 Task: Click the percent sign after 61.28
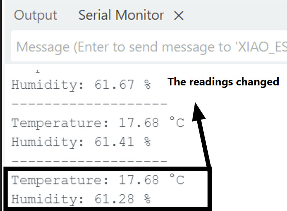pyautogui.click(x=147, y=199)
